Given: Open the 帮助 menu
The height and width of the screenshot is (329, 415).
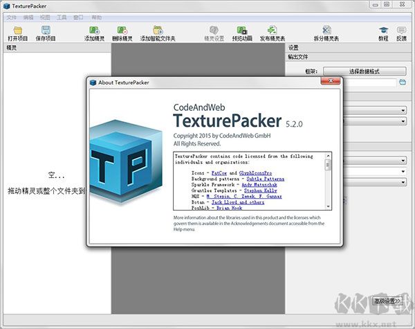Looking at the screenshot, I should tap(97, 17).
